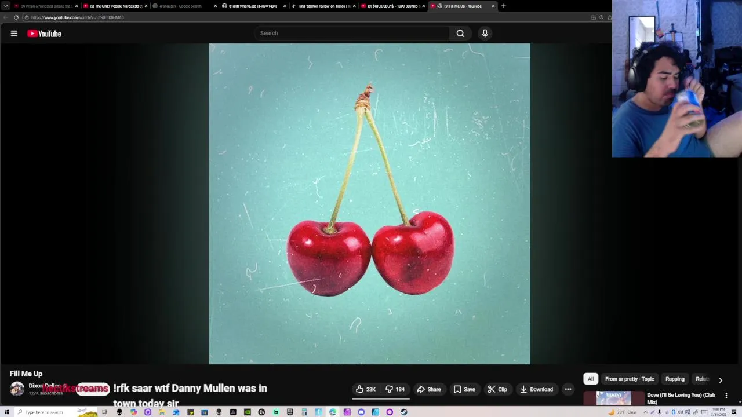Viewport: 742px width, 417px height.
Task: Open the tab list dropdown arrow
Action: pos(6,6)
